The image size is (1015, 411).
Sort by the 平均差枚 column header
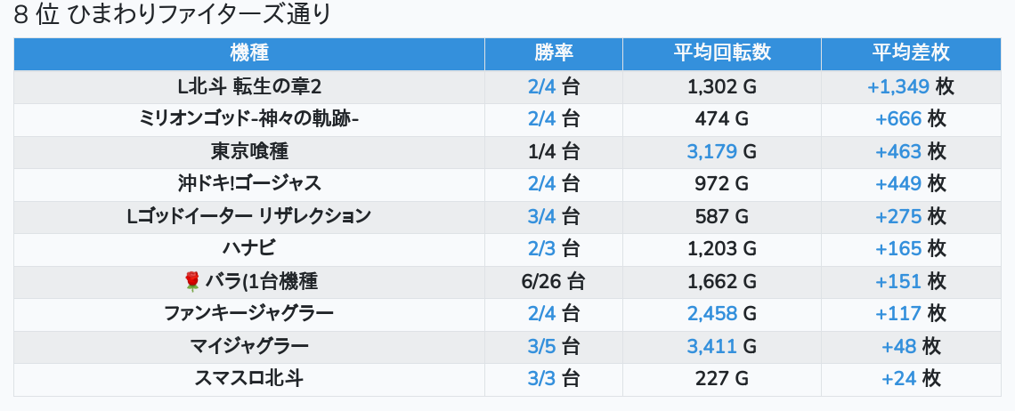tap(911, 53)
